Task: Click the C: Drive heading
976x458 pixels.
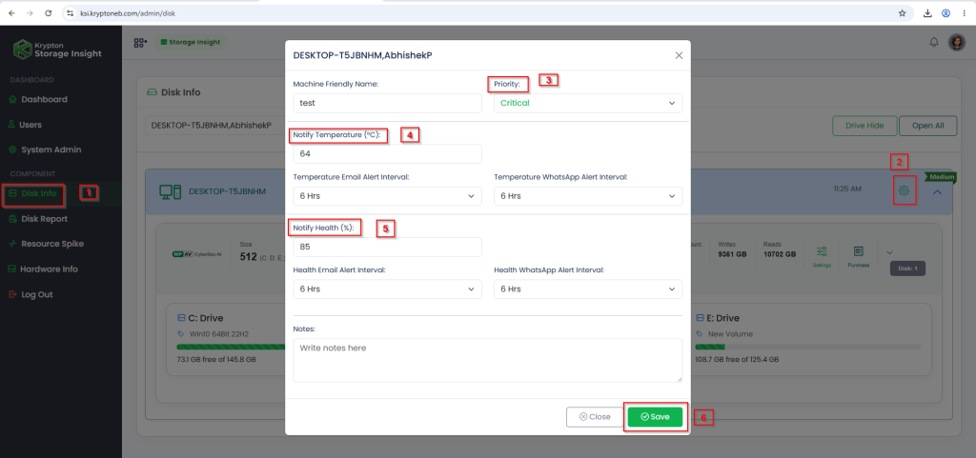Action: tap(205, 318)
